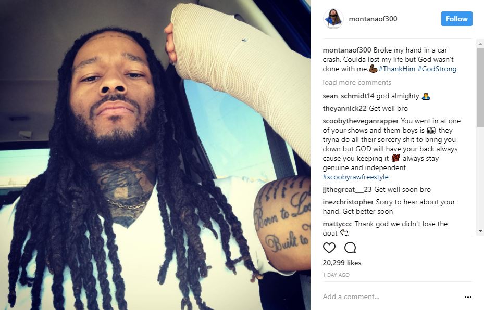The width and height of the screenshot is (484, 310).
Task: Open inezchristopher commenter profile
Action: click(348, 202)
